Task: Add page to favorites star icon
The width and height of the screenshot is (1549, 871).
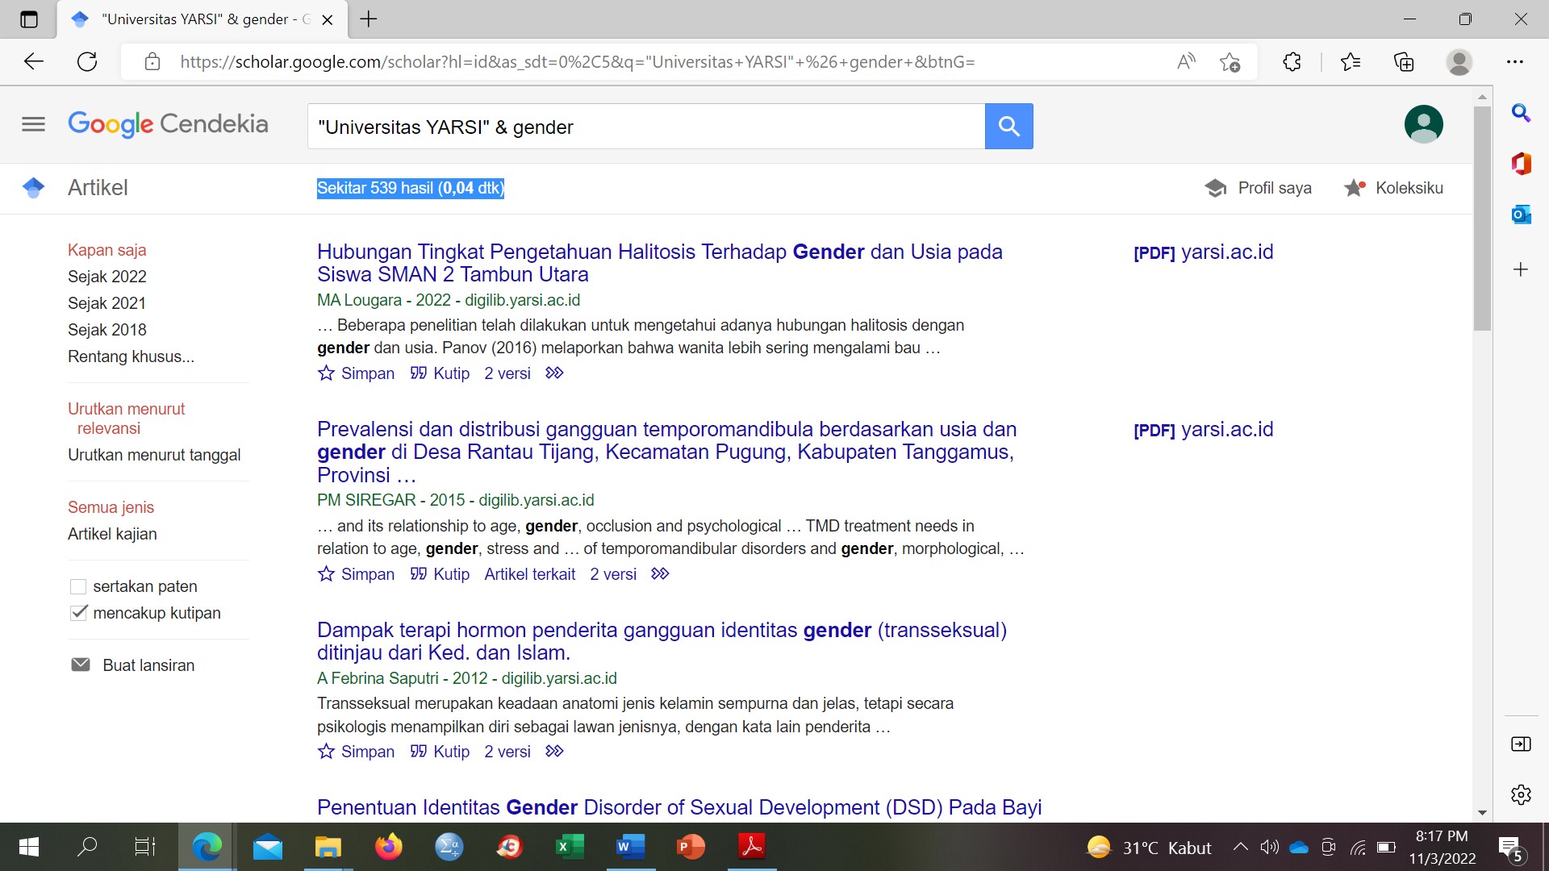Action: (x=1230, y=62)
